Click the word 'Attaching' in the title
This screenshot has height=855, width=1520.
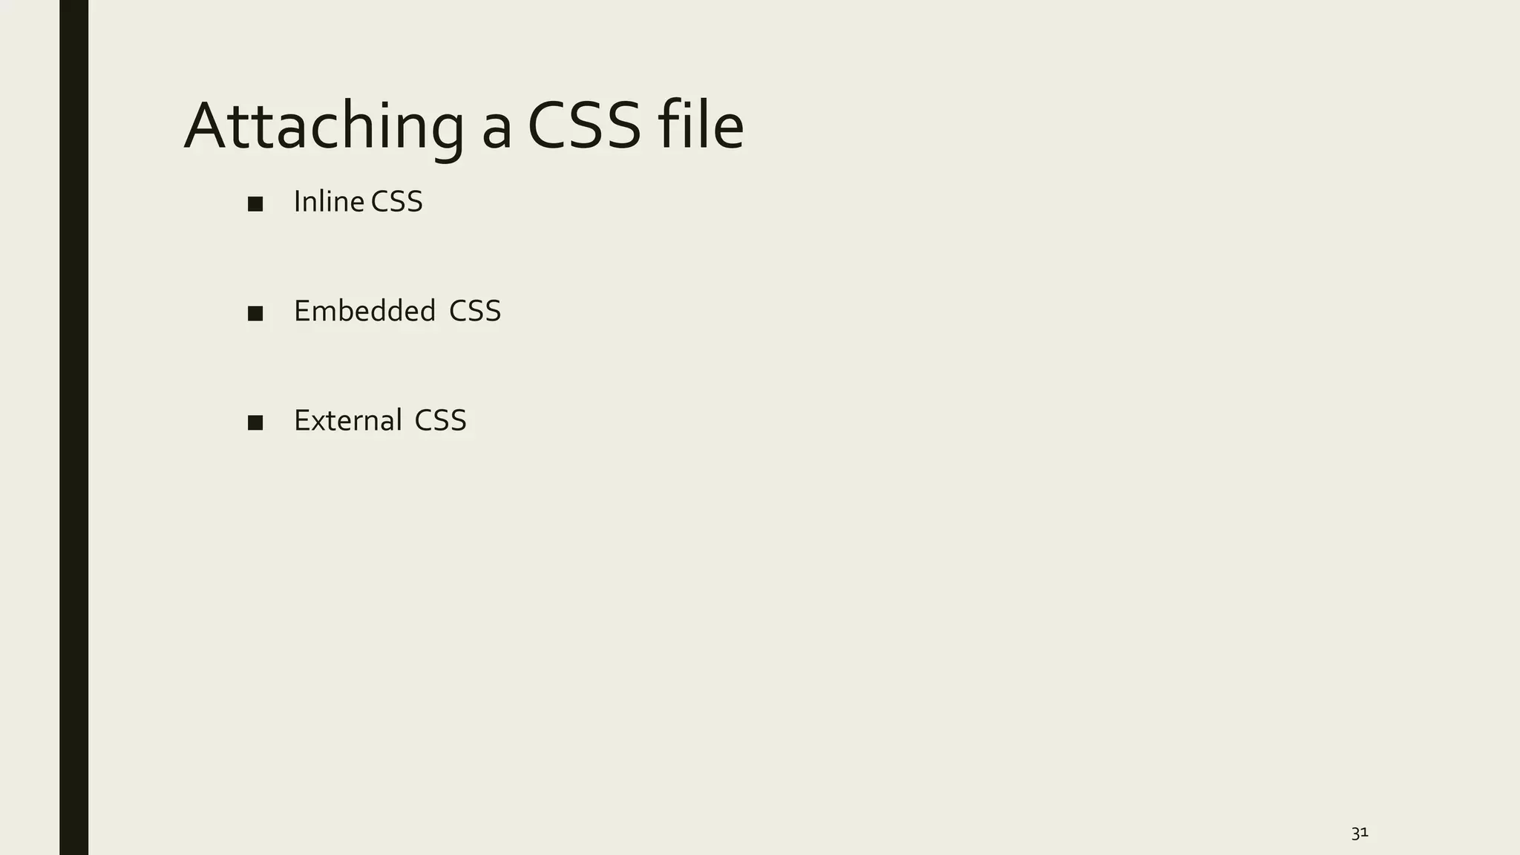pos(324,126)
